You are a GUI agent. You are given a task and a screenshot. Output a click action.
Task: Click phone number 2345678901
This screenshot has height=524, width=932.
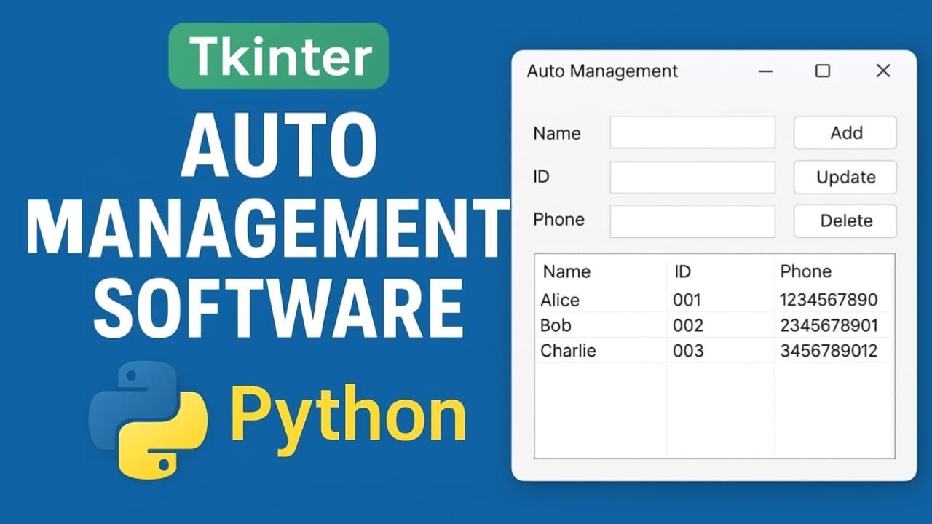(829, 325)
